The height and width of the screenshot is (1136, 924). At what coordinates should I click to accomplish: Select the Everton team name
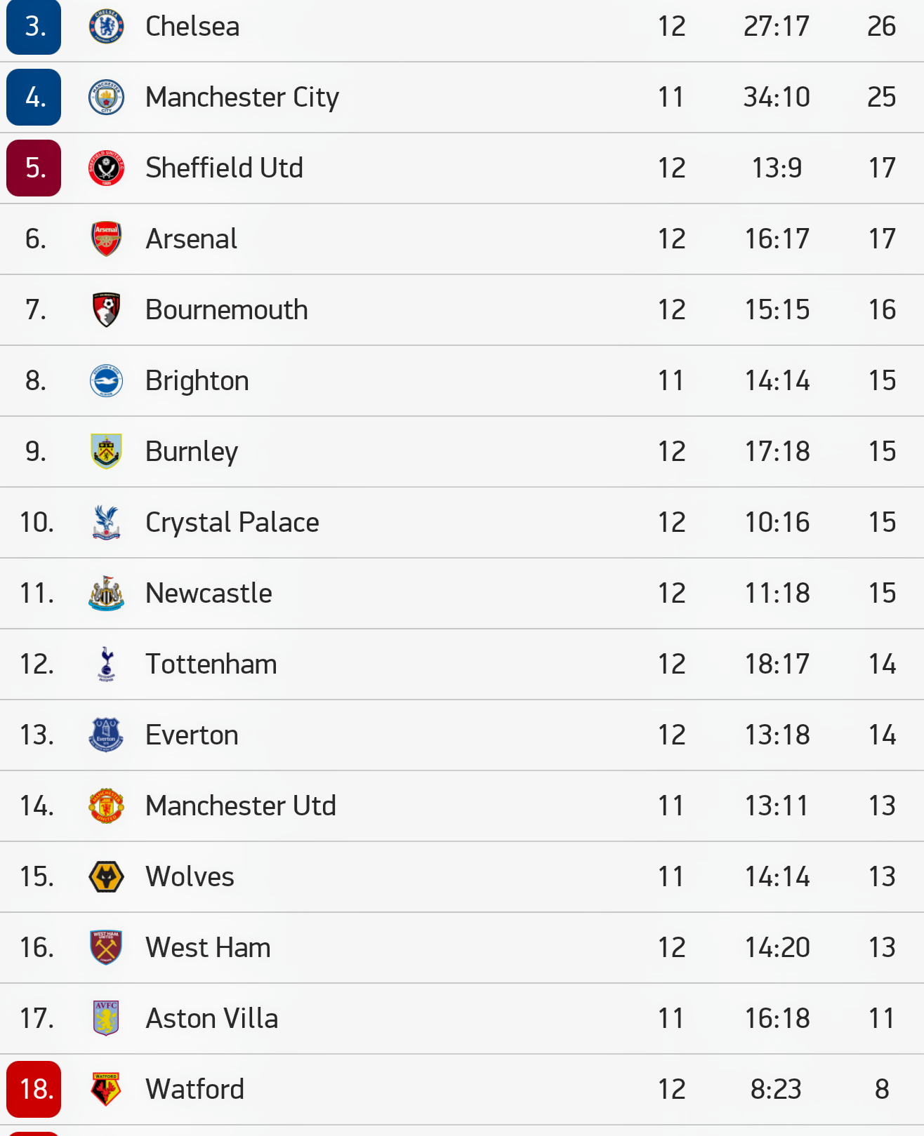[192, 735]
